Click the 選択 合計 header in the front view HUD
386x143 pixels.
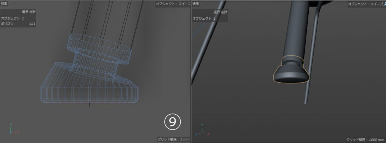(28, 12)
